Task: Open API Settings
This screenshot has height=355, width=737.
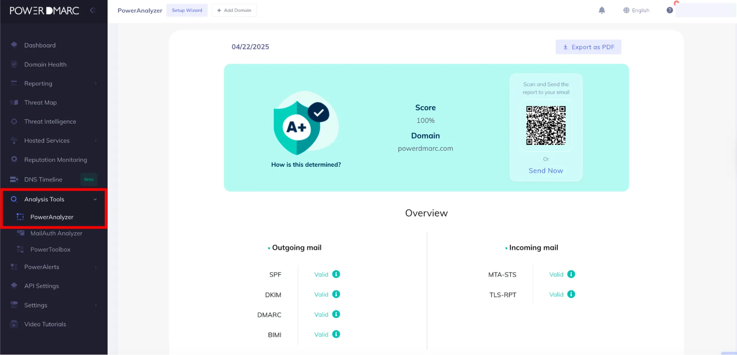Action: (42, 286)
